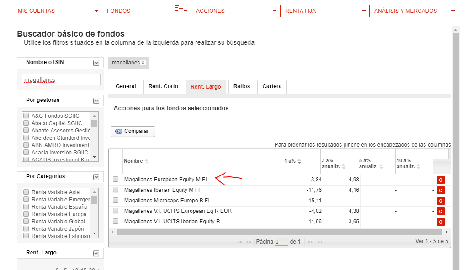Check the Renta Variable España category
Screen dimensions: 467x270
26,206
